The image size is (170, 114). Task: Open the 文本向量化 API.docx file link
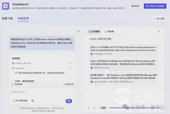click(101, 54)
